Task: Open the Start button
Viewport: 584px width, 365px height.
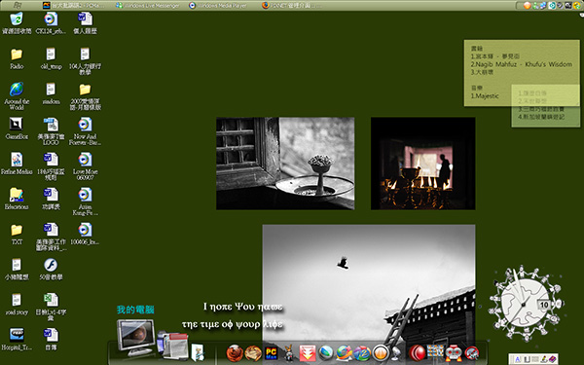Action: point(18,5)
